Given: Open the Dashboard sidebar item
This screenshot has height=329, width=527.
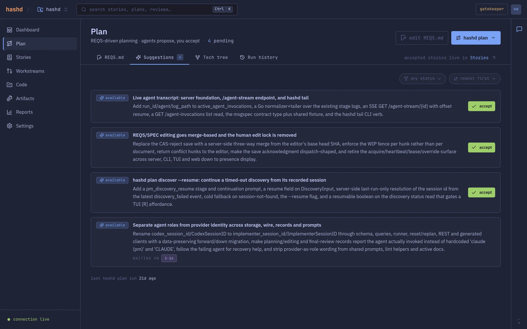Looking at the screenshot, I should point(40,30).
